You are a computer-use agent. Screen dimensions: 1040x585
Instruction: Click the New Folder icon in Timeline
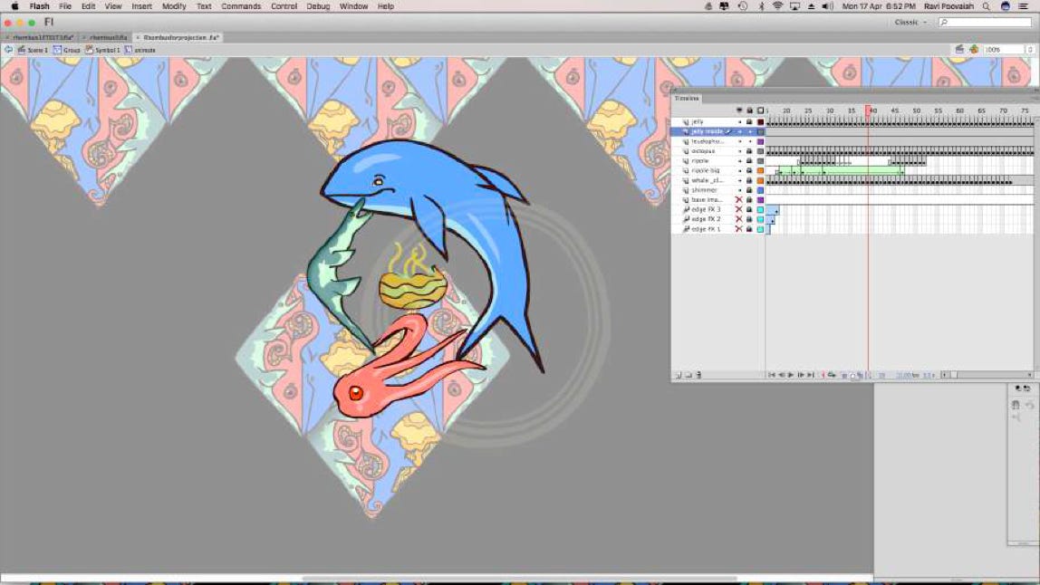(x=688, y=375)
